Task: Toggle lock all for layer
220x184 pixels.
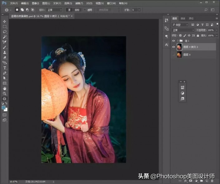Action: click(198, 35)
